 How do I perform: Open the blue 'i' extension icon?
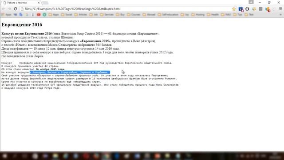click(x=241, y=9)
